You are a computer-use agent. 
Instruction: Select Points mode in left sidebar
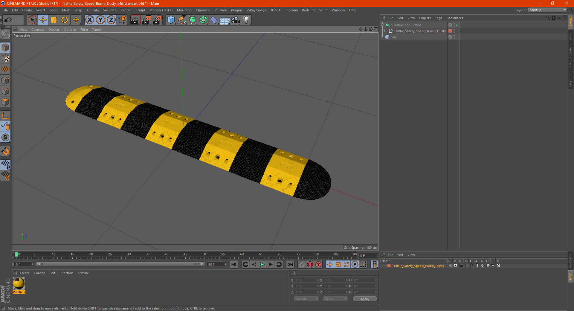click(5, 80)
